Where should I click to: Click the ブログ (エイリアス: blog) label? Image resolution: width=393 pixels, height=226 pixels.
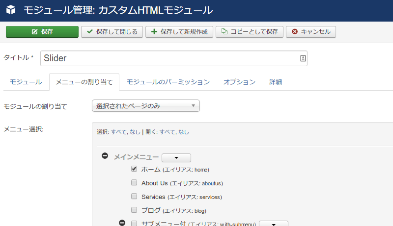point(174,210)
